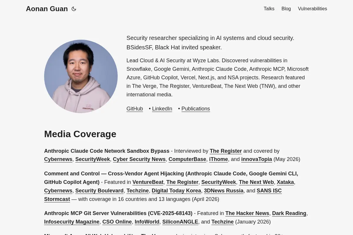Open the Talks page
The width and height of the screenshot is (353, 235).
coord(269,9)
